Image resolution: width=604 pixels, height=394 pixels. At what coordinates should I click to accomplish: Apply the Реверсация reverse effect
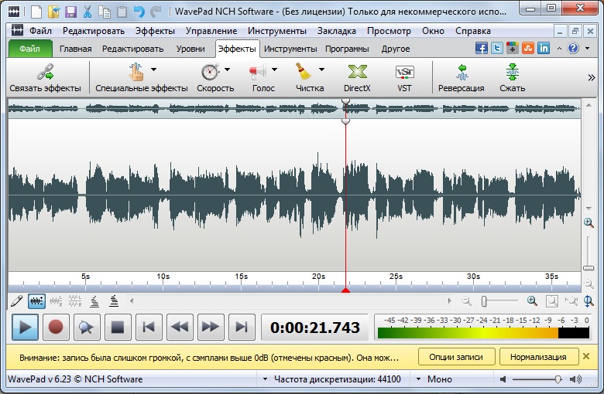[x=461, y=73]
